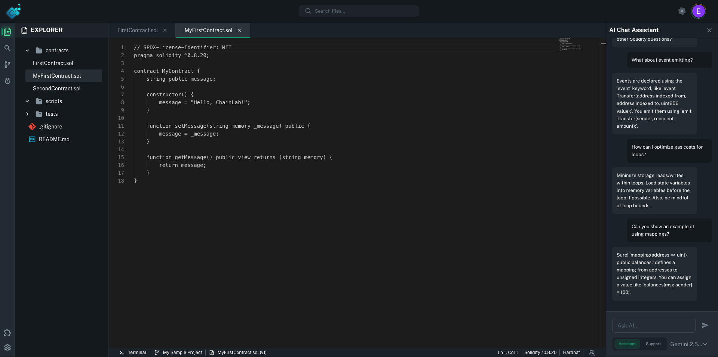
Task: Click the README.md markdown icon
Action: click(32, 139)
